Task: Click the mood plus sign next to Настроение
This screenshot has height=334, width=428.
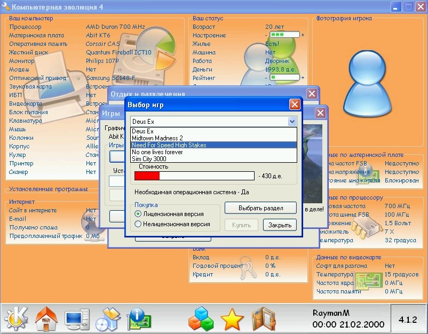Action: point(303,35)
